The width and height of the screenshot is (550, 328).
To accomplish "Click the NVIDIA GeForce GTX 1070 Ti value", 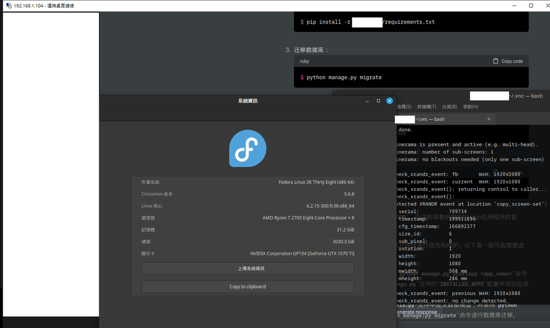I will [302, 253].
